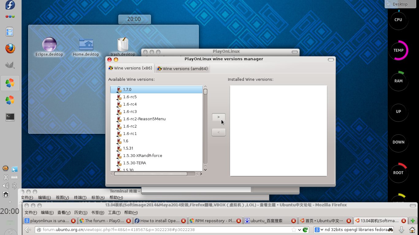Viewport: 419px width, 235px height.
Task: Select Wine version 1.6-rc2-Reason5Menu
Action: 156,119
